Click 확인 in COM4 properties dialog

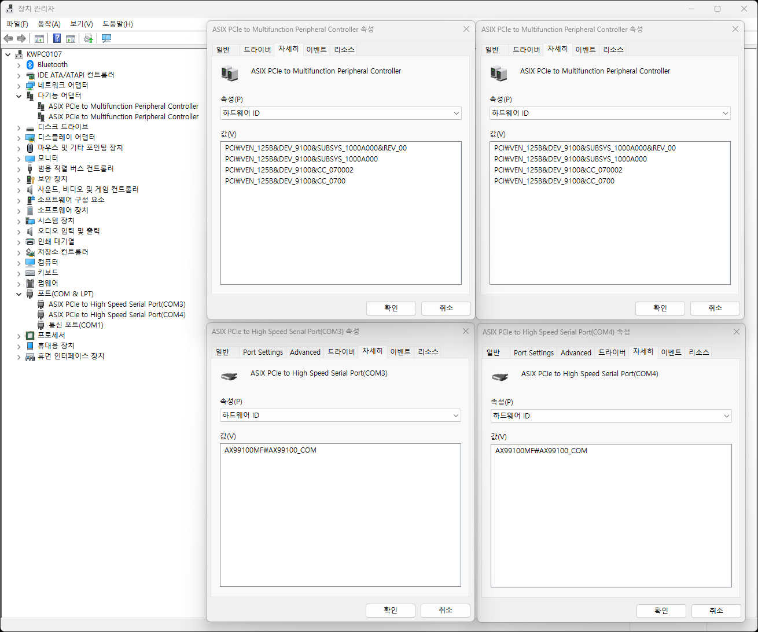[x=661, y=611]
